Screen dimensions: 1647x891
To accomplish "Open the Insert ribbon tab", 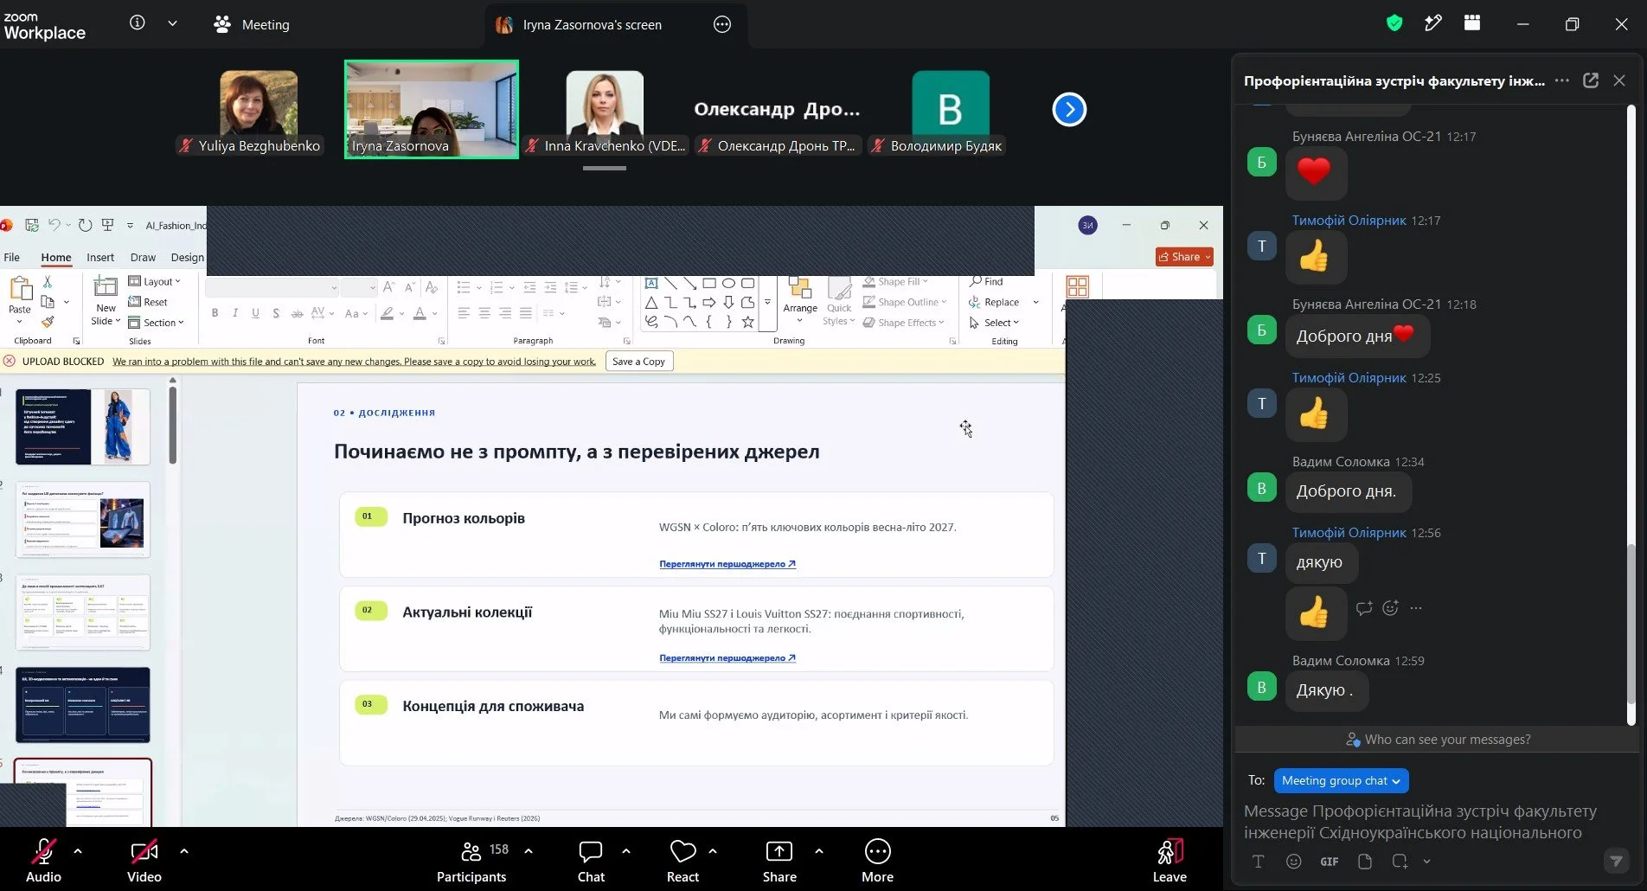I will pyautogui.click(x=100, y=258).
